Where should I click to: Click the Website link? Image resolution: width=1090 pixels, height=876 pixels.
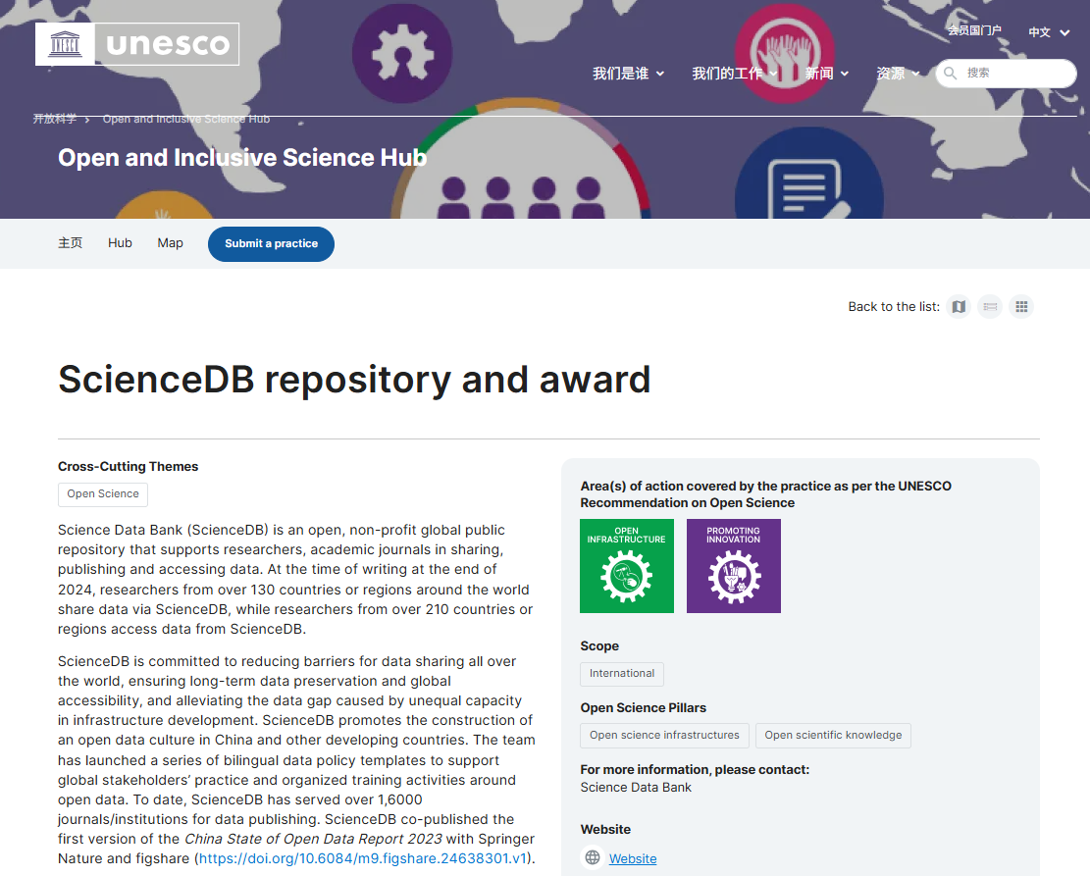tap(633, 858)
